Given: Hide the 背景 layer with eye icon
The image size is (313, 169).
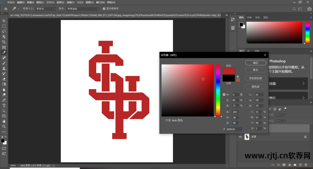Looking at the screenshot, I should [240, 137].
